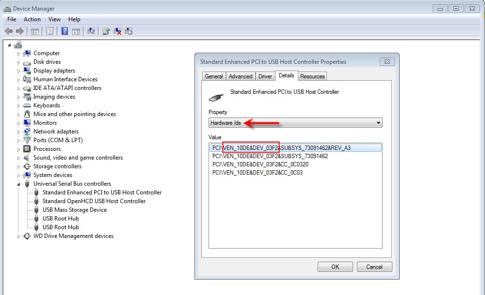Click the OK button
Screen dimensions: 485x295
click(x=335, y=267)
